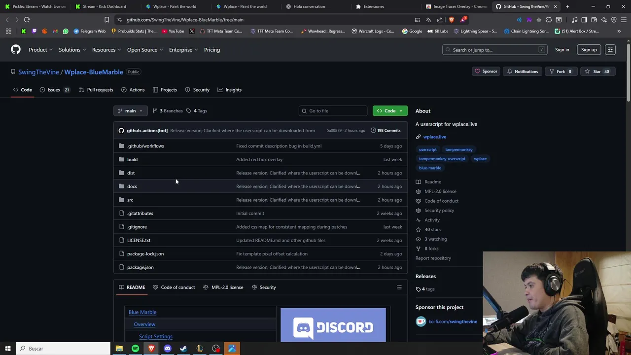Focus the Search or jump to field
Image resolution: width=631 pixels, height=355 pixels.
click(495, 50)
